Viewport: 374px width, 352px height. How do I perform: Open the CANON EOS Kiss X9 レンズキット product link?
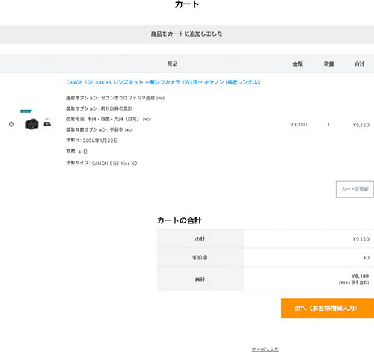point(163,82)
